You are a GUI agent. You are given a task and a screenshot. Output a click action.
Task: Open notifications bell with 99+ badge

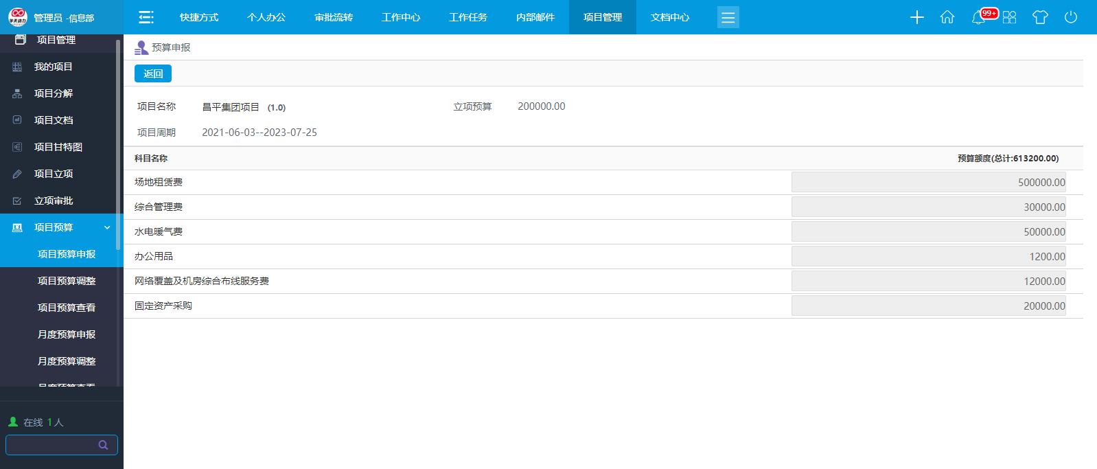[x=979, y=17]
